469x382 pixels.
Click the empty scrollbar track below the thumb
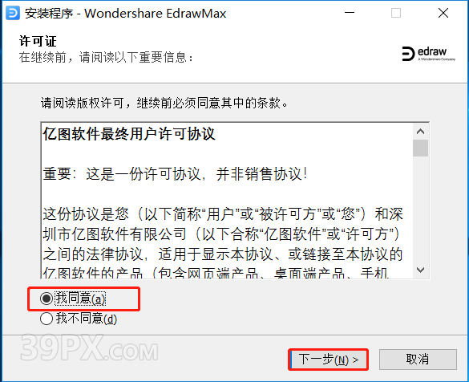[421, 209]
